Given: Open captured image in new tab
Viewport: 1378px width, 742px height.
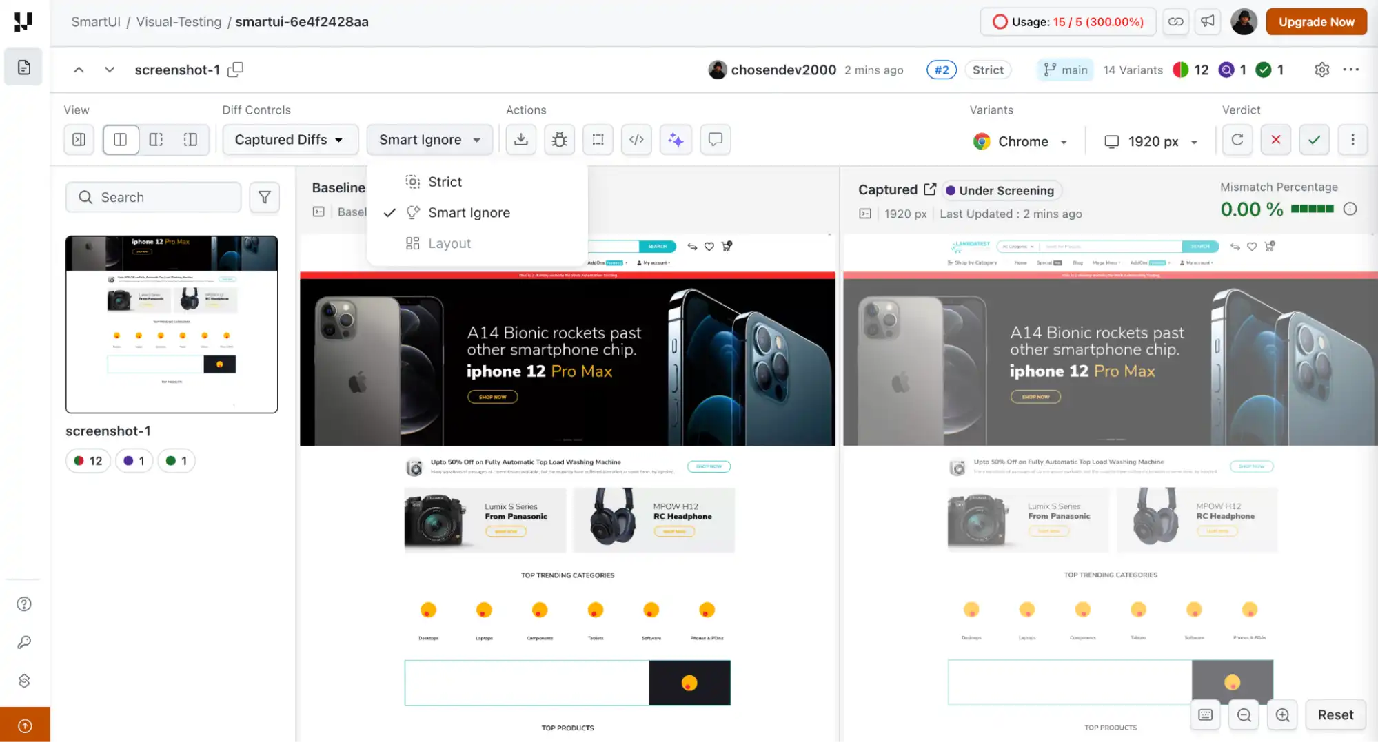Looking at the screenshot, I should click(x=930, y=189).
